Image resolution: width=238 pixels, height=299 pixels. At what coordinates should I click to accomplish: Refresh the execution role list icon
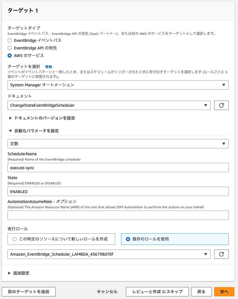tap(221, 254)
